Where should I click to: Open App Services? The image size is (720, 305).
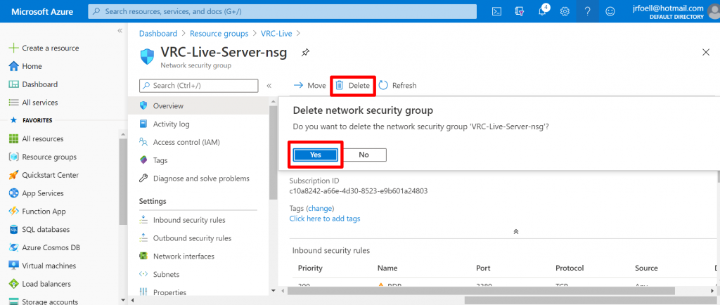coord(37,193)
